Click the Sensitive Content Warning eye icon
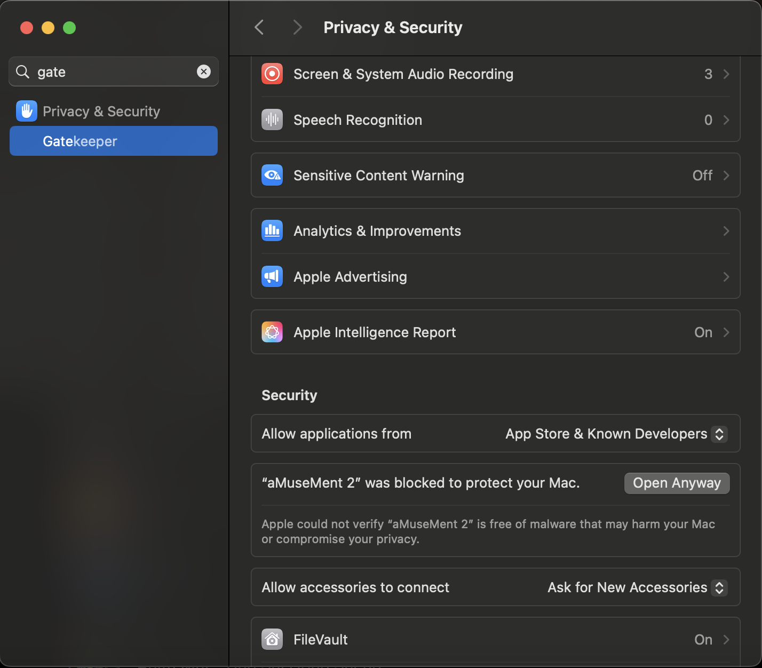Viewport: 762px width, 668px height. point(272,175)
